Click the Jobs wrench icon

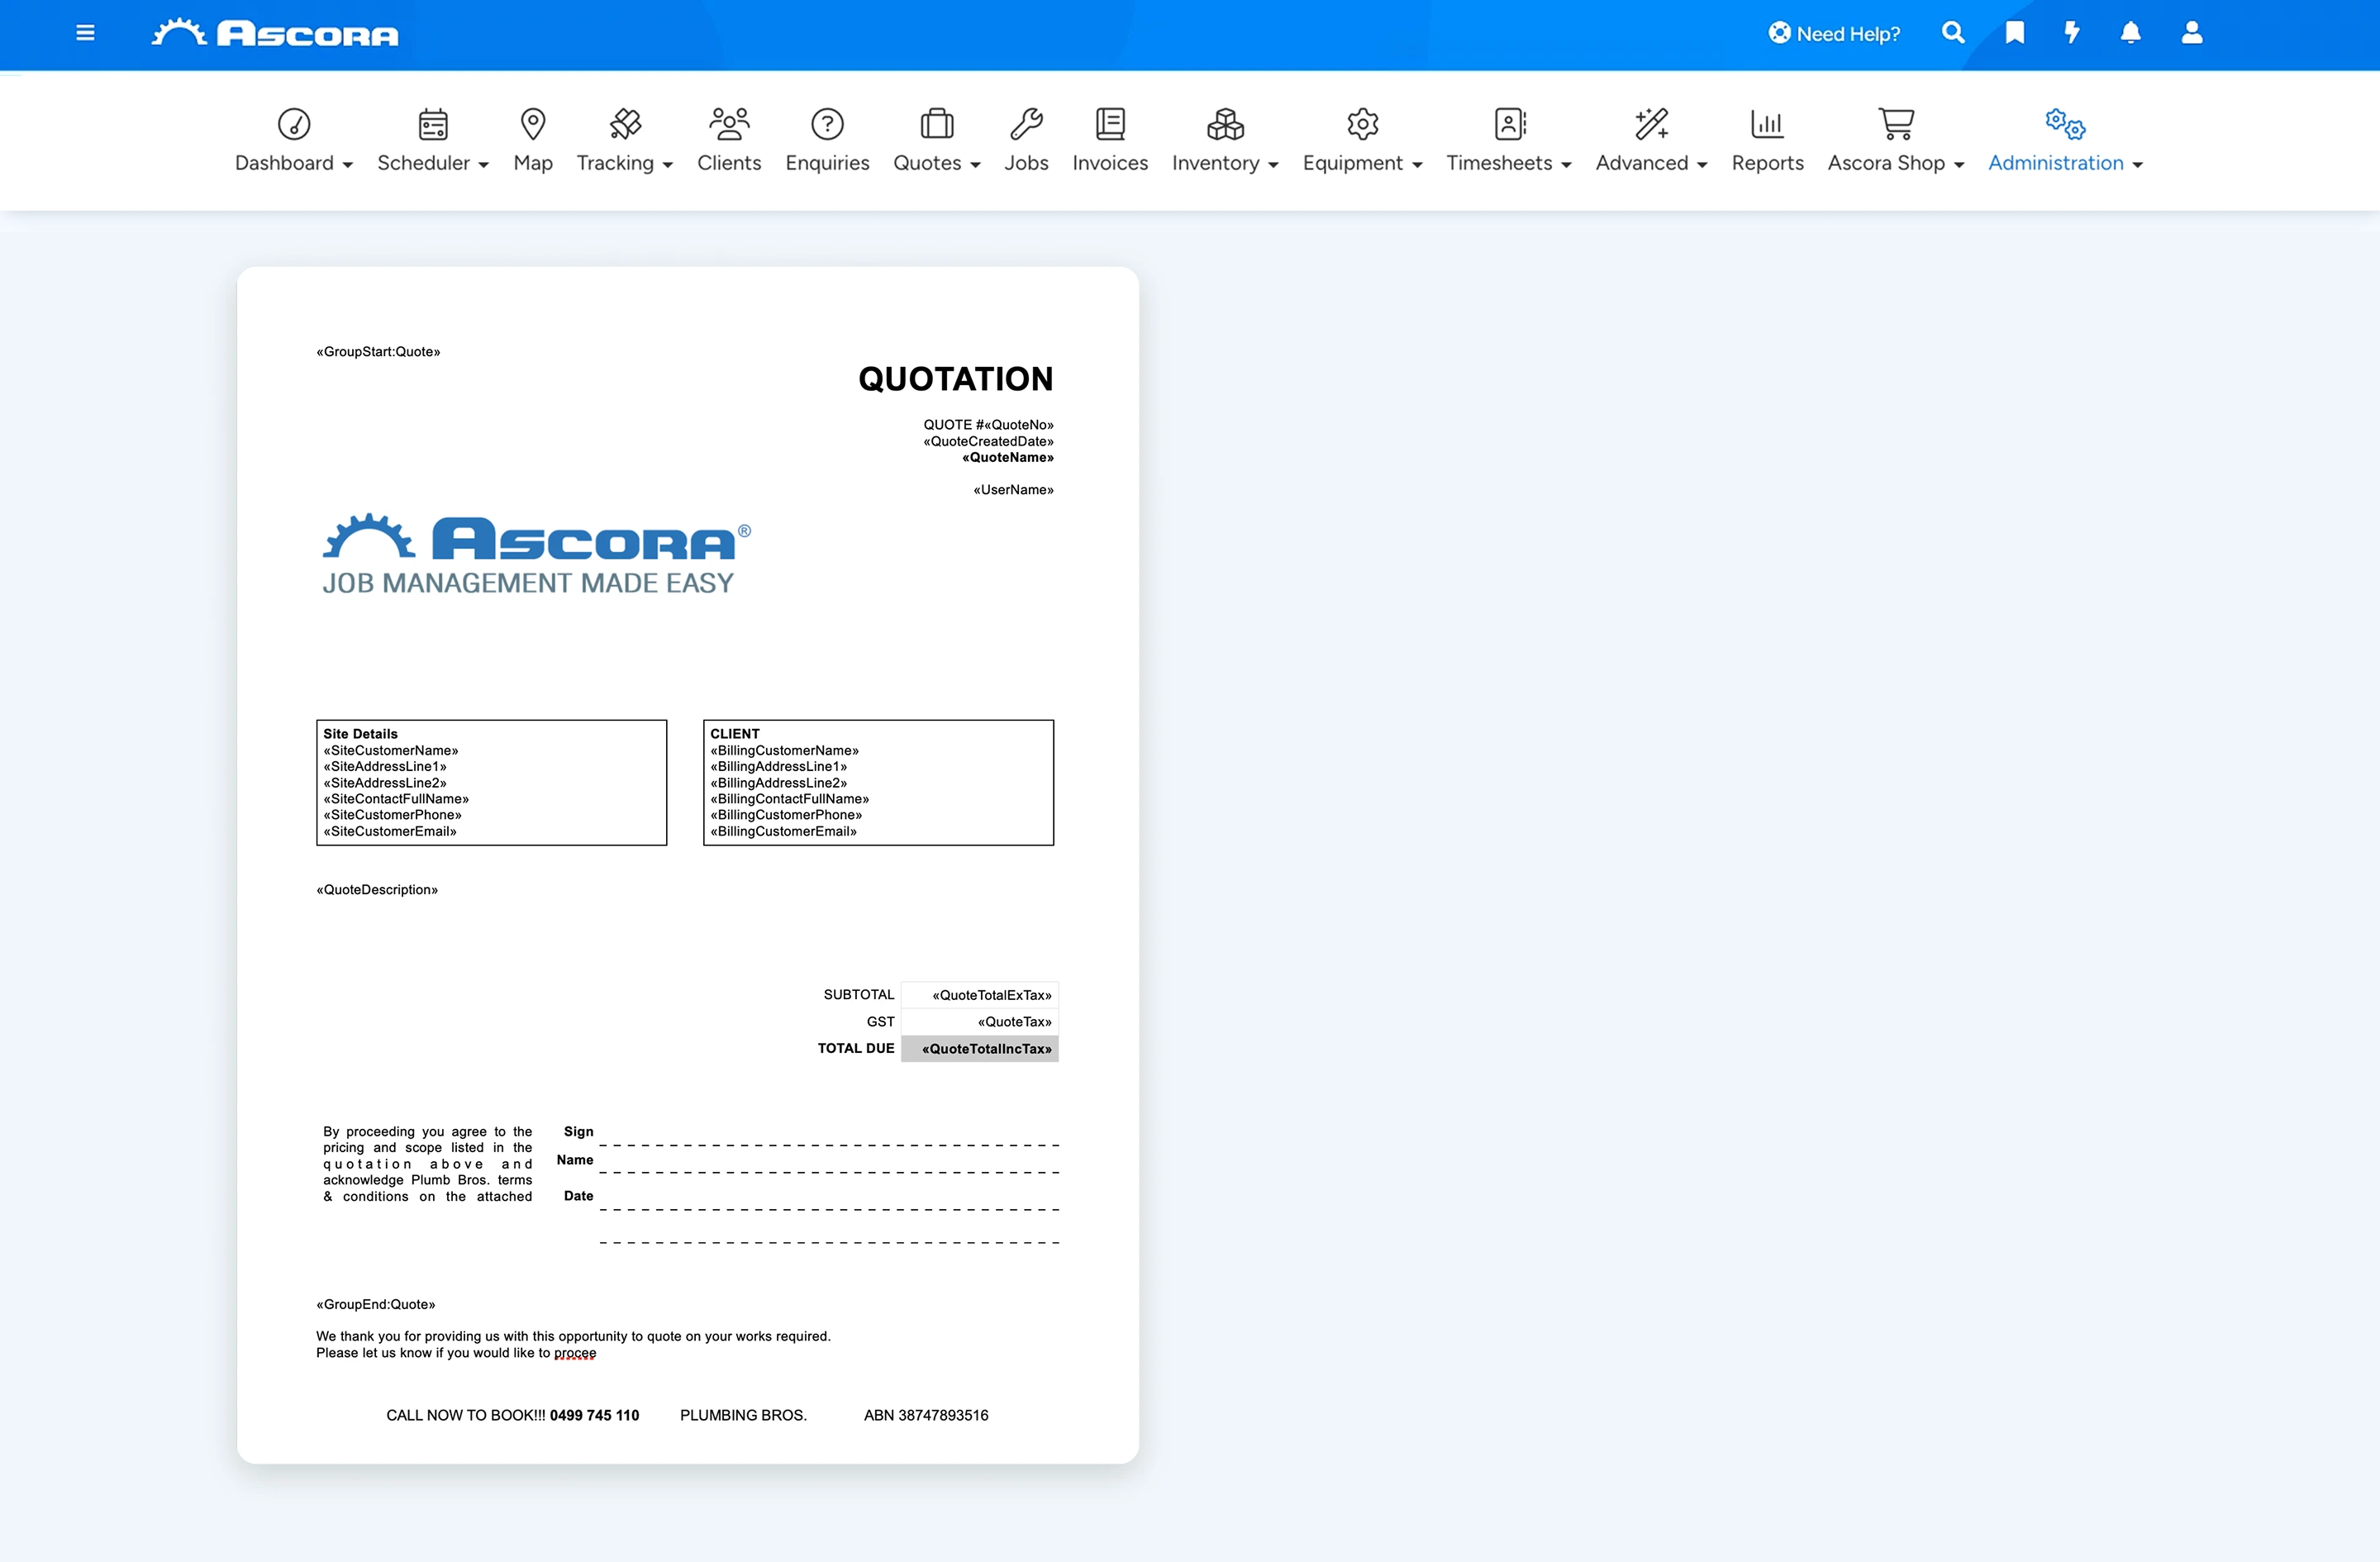click(x=1026, y=124)
